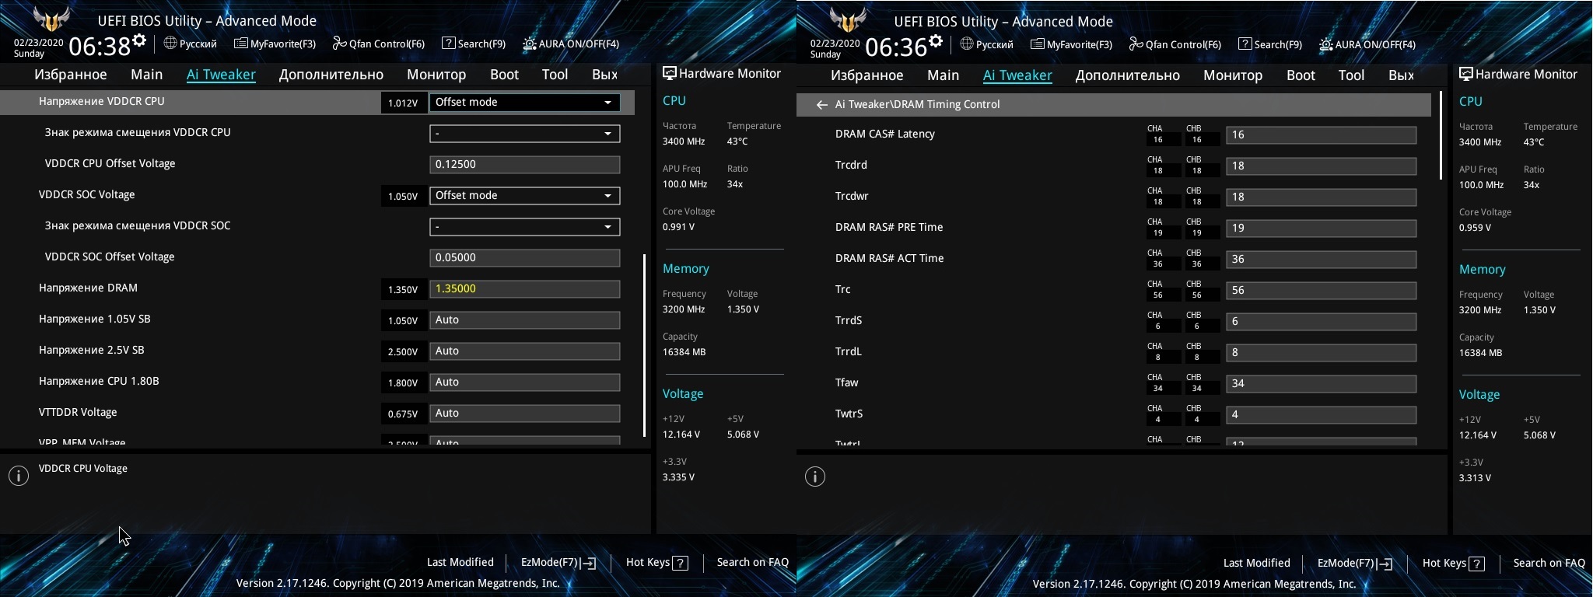Click VTTDDR Voltage Auto field
The height and width of the screenshot is (597, 1593).
tap(524, 413)
